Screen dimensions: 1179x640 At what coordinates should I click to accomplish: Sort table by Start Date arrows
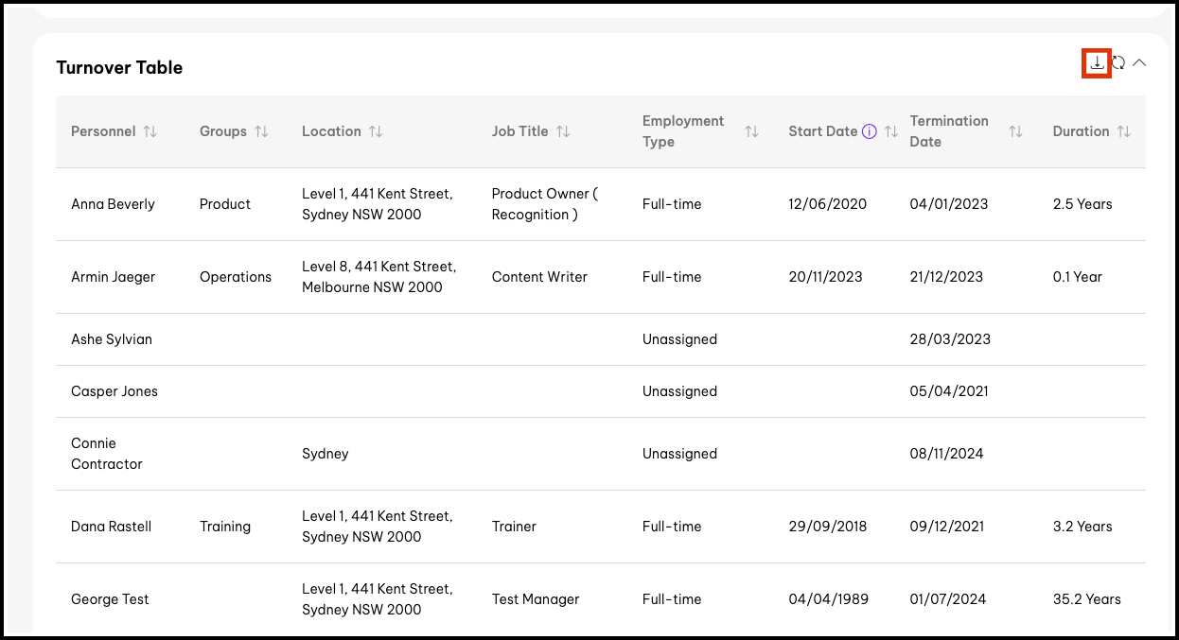890,132
